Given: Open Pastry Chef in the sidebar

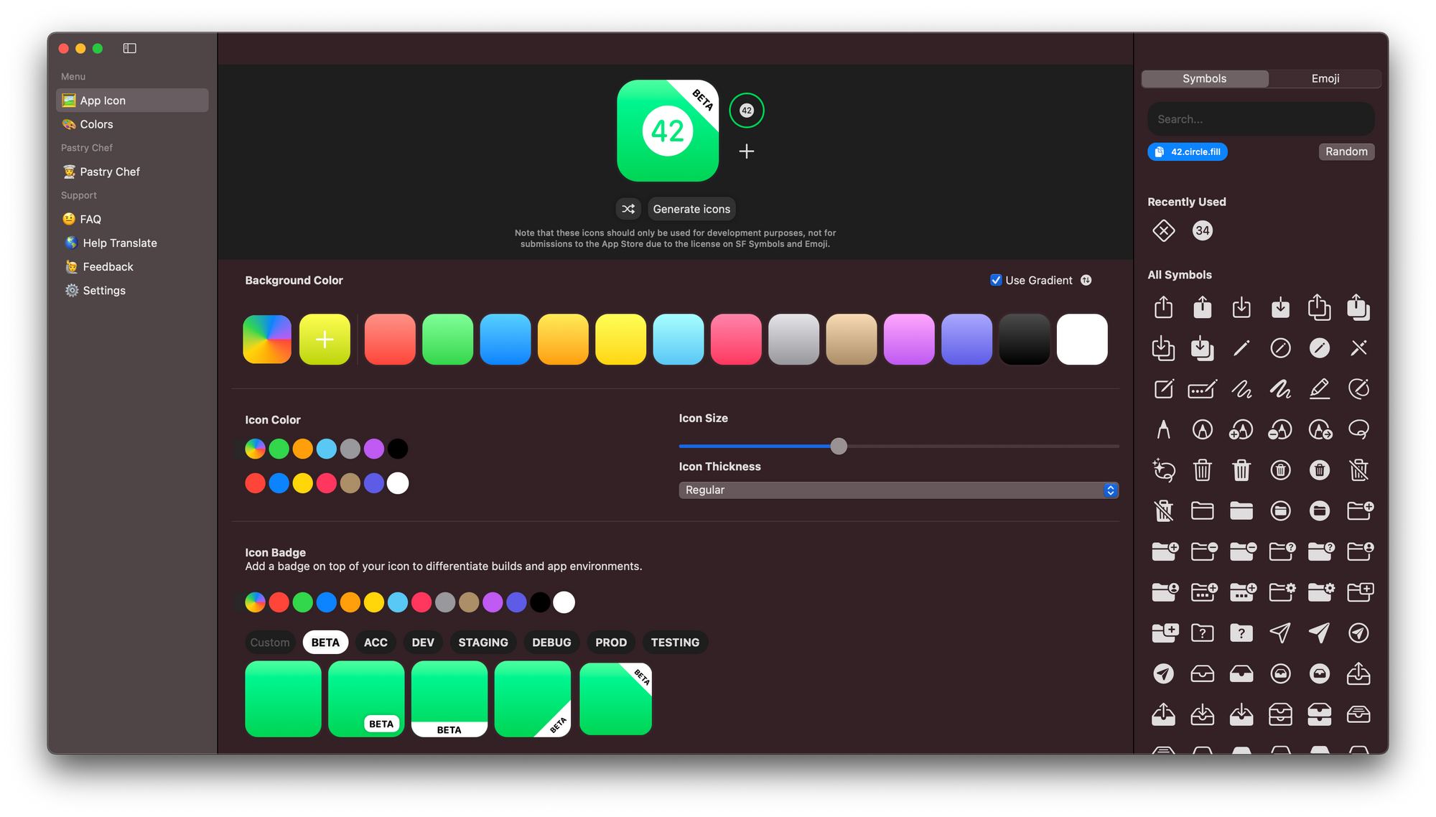Looking at the screenshot, I should 132,172.
